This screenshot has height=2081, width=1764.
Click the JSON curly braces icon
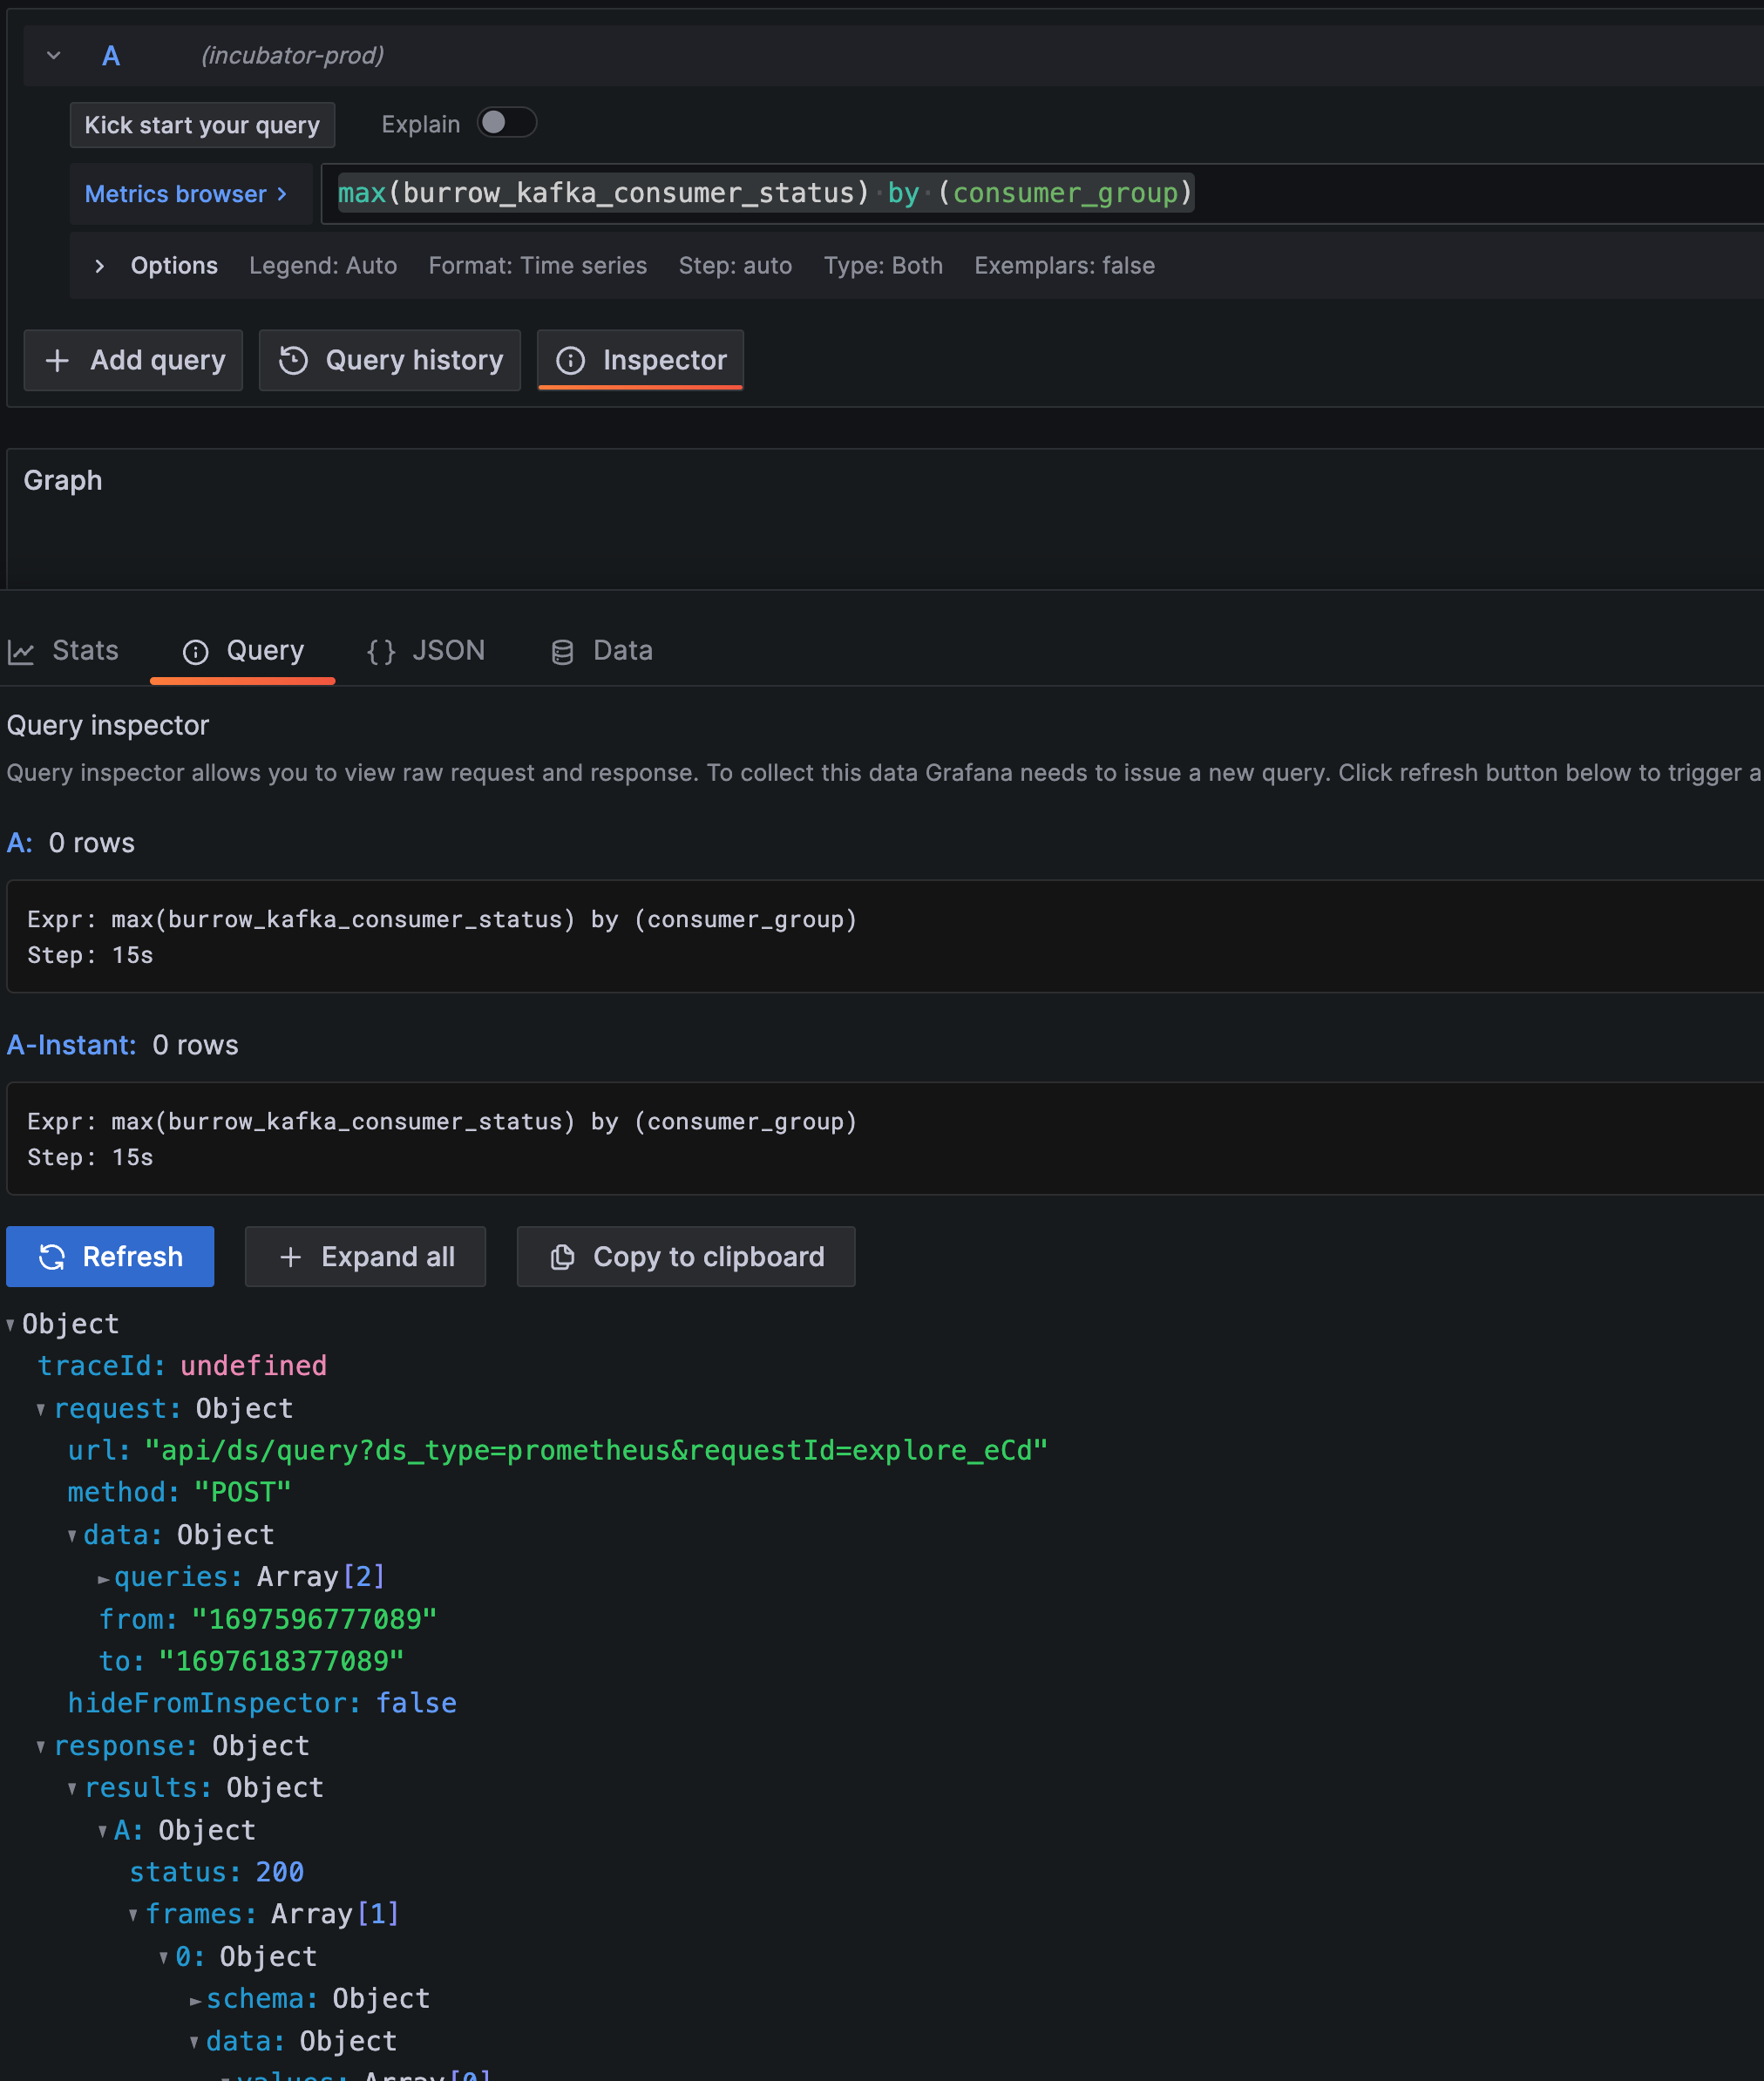click(x=381, y=650)
